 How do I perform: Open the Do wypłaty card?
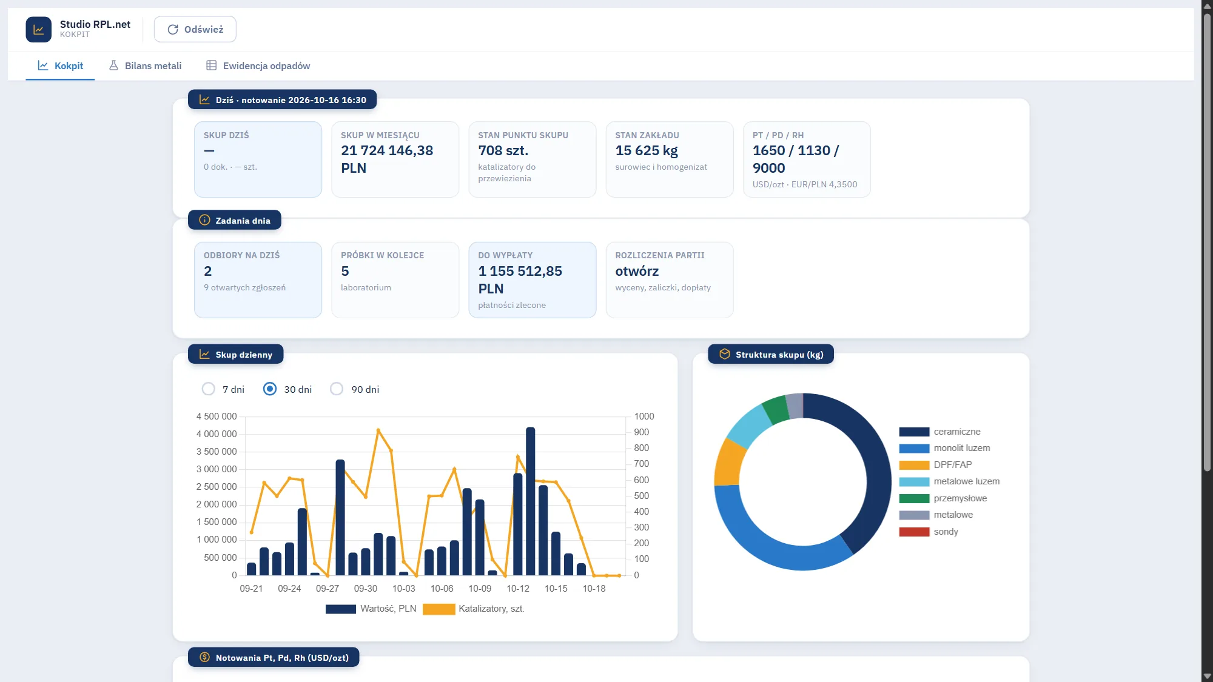tap(533, 280)
